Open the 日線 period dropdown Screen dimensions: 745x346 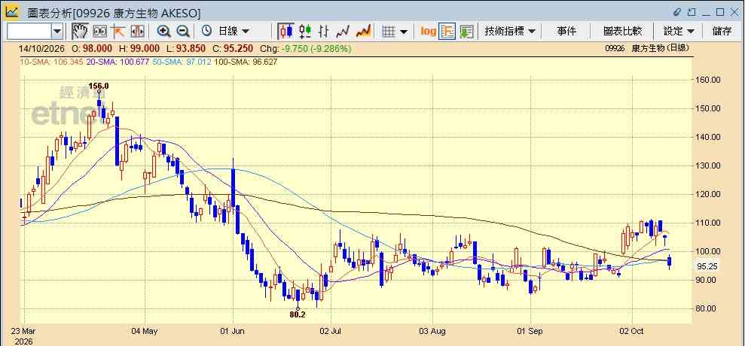226,32
